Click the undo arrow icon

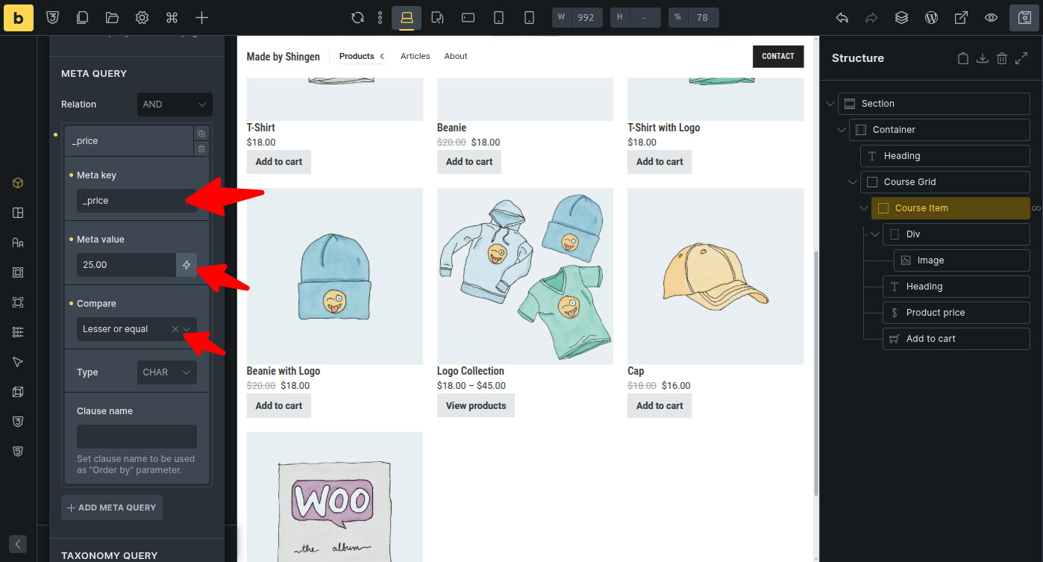(x=842, y=17)
